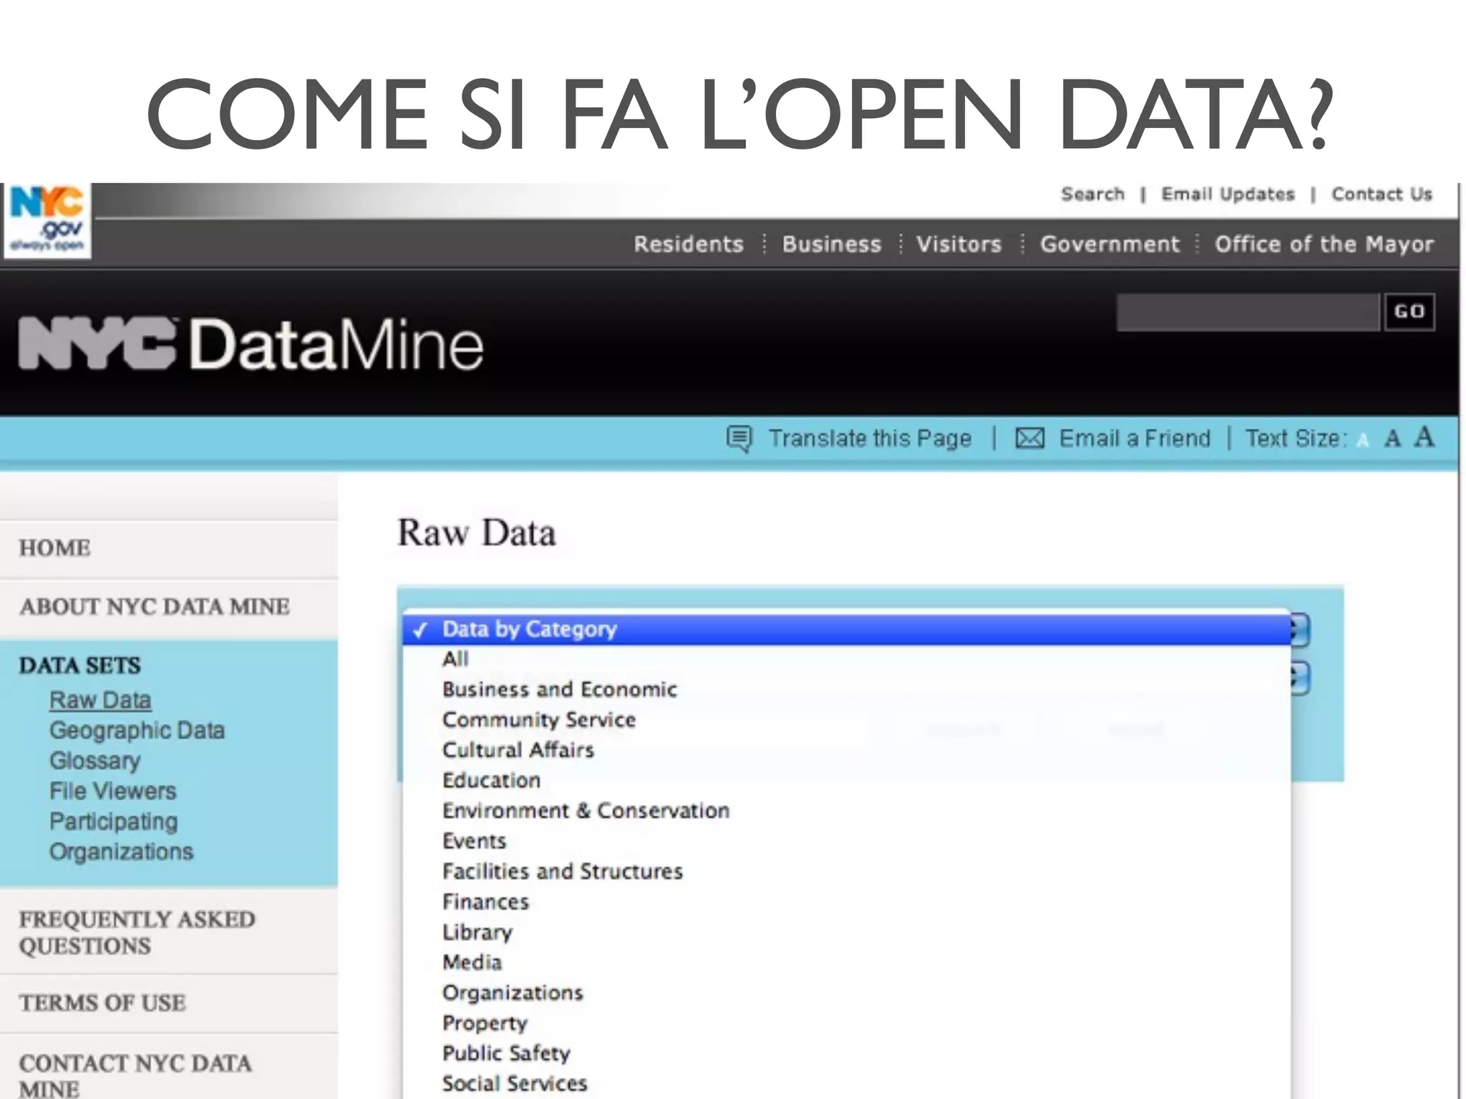Screen dimensions: 1466x1099
Task: Select the largest text size A
Action: pyautogui.click(x=1424, y=436)
